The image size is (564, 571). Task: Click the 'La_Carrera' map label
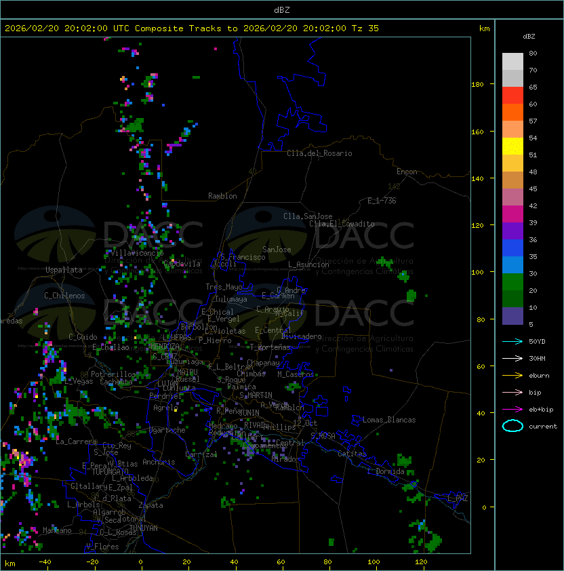click(77, 441)
